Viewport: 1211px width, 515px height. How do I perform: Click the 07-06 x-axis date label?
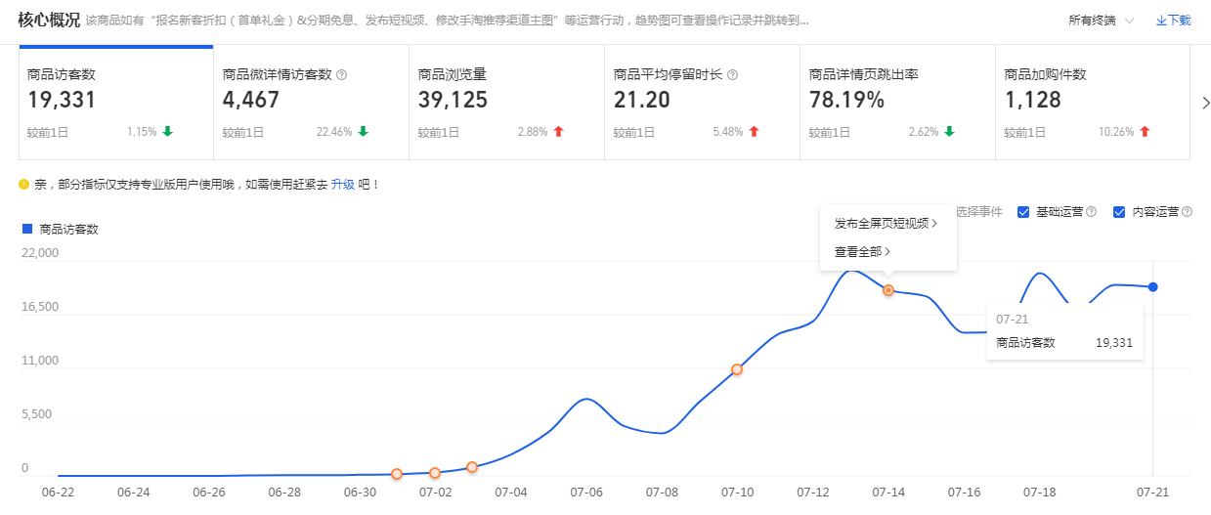(587, 493)
